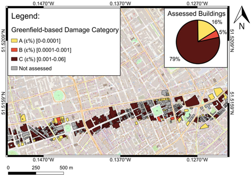Click the 'A (ε%) [0-0.0001]' label
The height and width of the screenshot is (175, 252).
(x=40, y=41)
